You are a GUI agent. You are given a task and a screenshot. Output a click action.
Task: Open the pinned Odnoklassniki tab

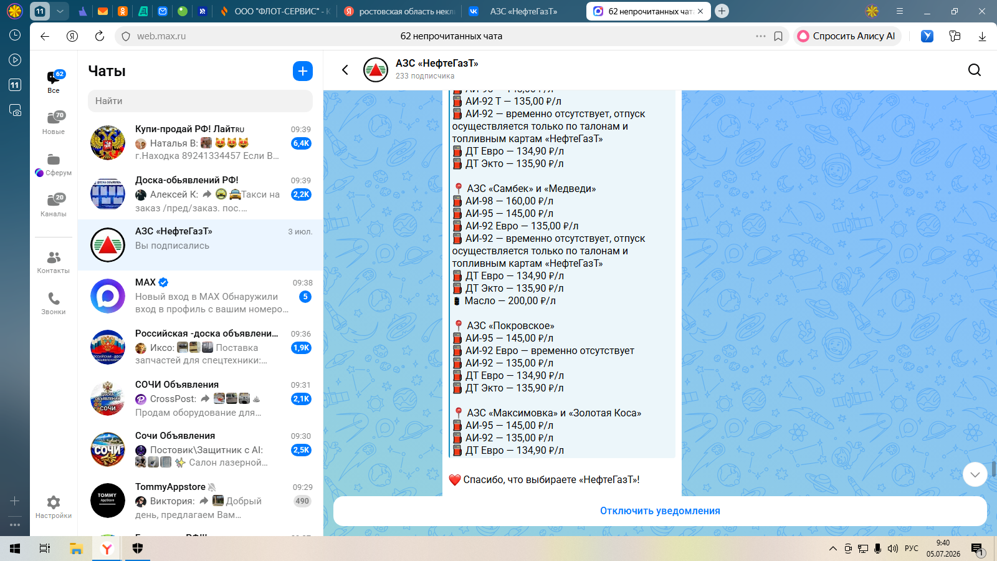tap(123, 11)
